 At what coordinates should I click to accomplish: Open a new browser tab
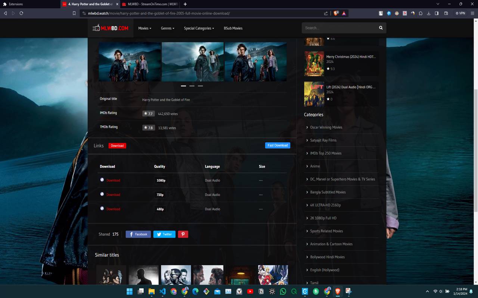coord(185,4)
